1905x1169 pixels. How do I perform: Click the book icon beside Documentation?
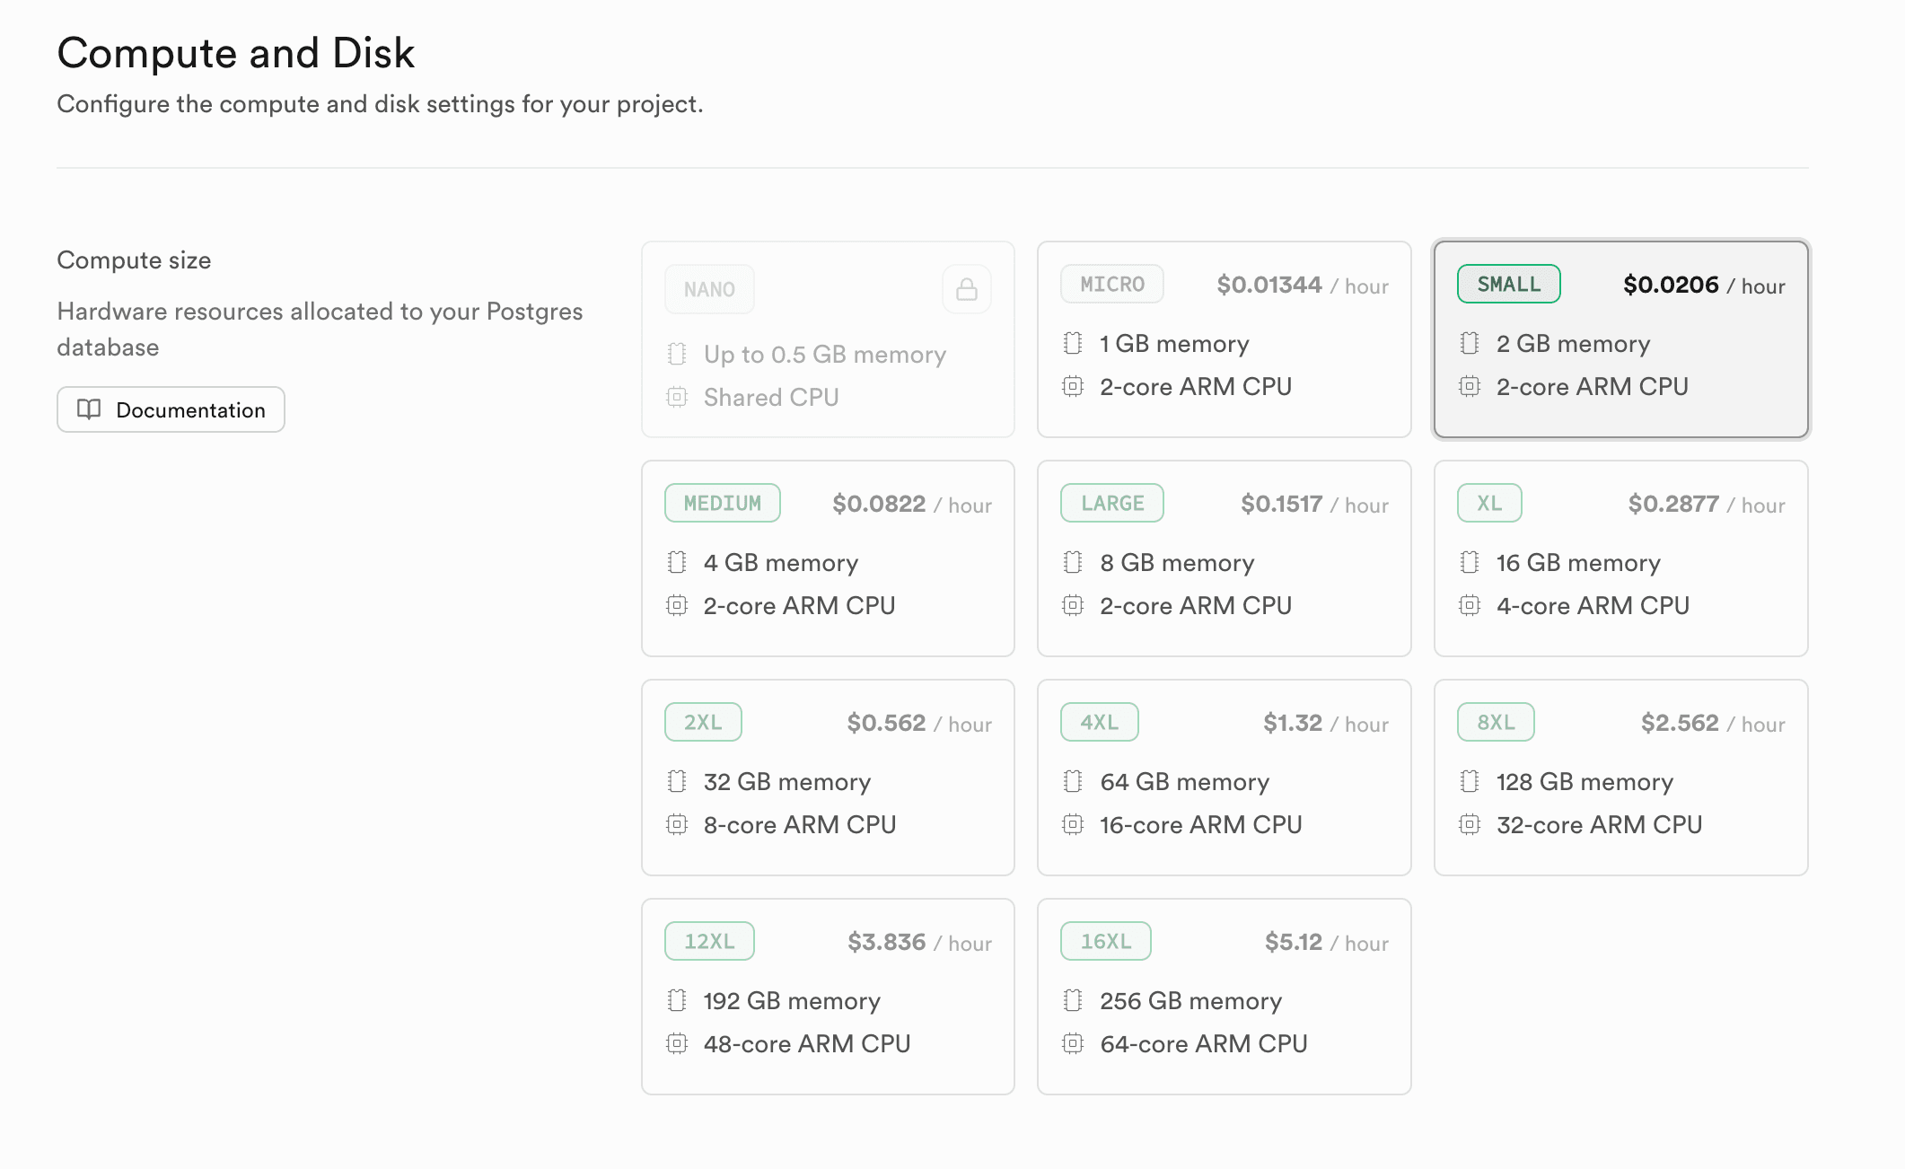click(89, 409)
